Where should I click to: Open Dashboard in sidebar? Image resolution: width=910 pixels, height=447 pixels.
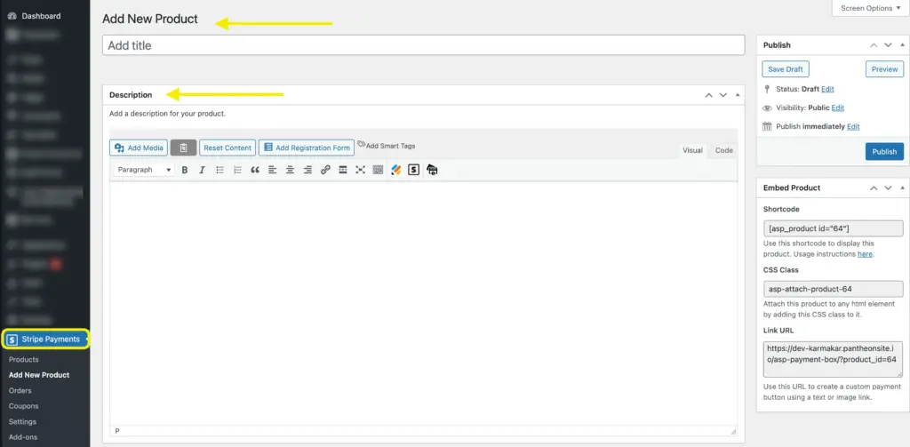pyautogui.click(x=41, y=16)
